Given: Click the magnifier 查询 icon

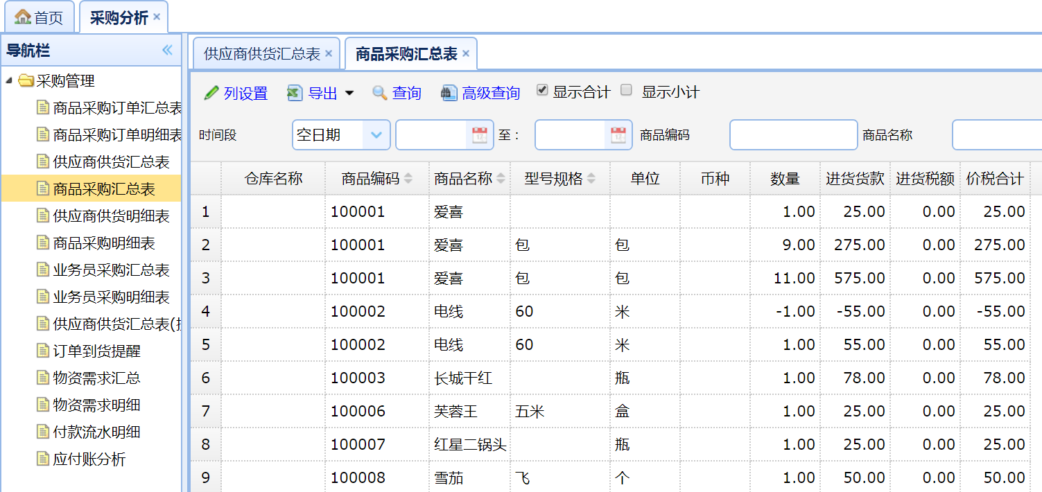Looking at the screenshot, I should tap(379, 93).
